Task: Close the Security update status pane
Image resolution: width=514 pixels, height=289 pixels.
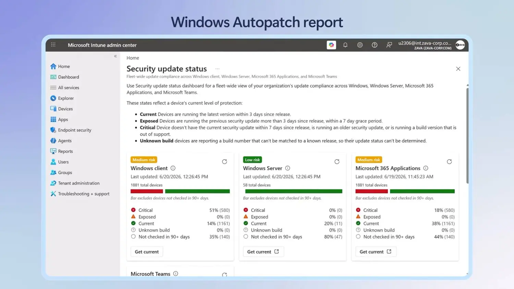Action: [458, 69]
